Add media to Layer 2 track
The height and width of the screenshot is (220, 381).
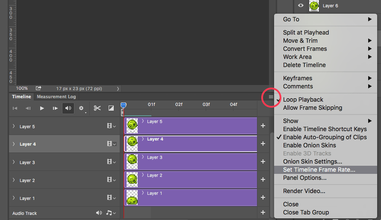(x=263, y=179)
